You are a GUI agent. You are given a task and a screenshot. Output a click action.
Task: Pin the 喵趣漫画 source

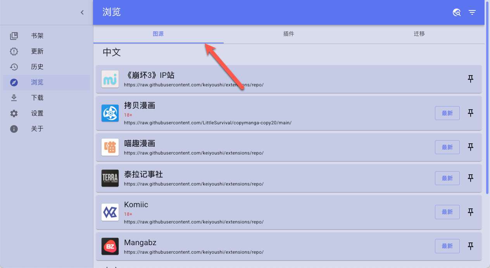(x=471, y=147)
